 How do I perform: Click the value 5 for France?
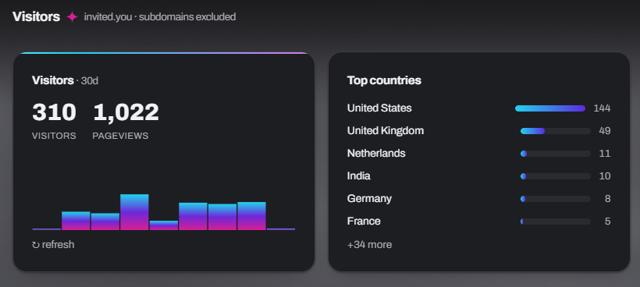(x=608, y=221)
